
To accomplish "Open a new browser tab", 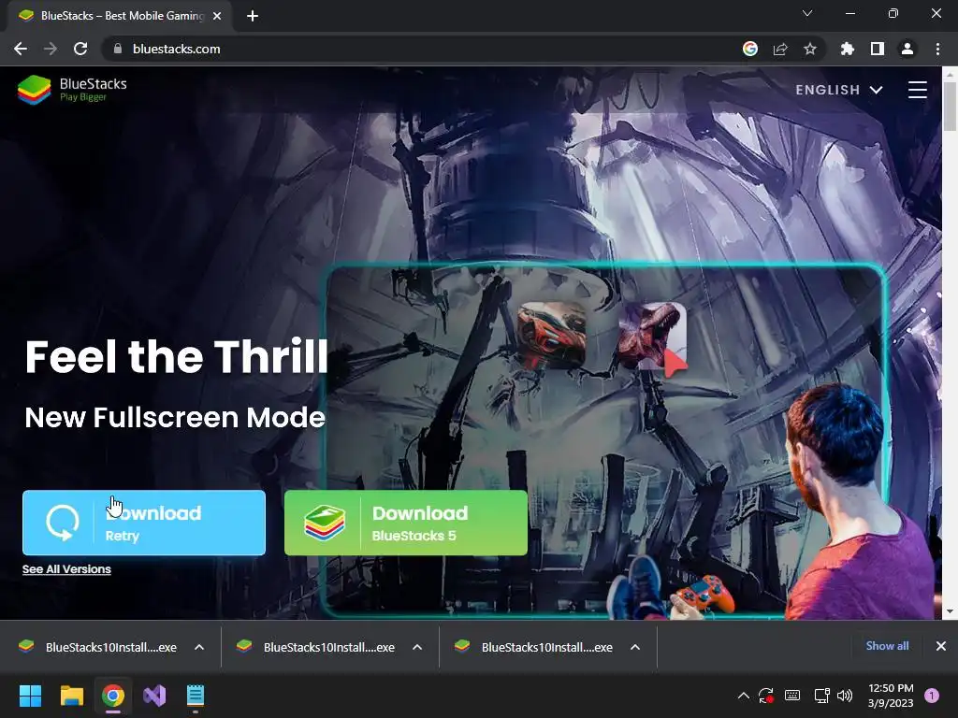I will [x=253, y=17].
